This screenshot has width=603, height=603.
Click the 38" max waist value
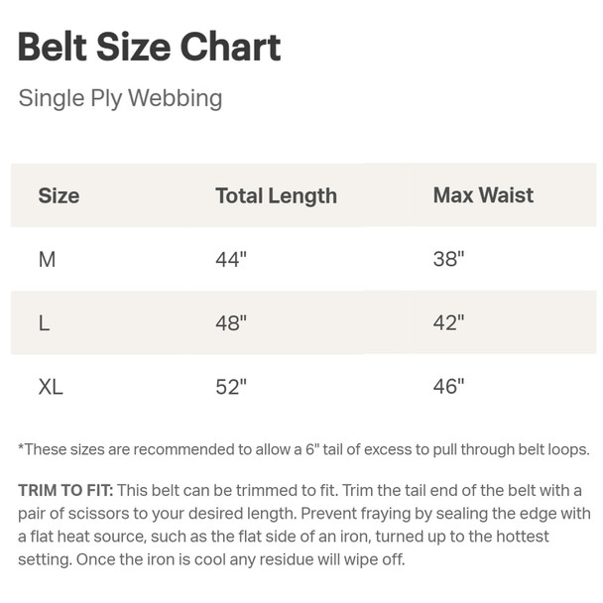pos(449,259)
